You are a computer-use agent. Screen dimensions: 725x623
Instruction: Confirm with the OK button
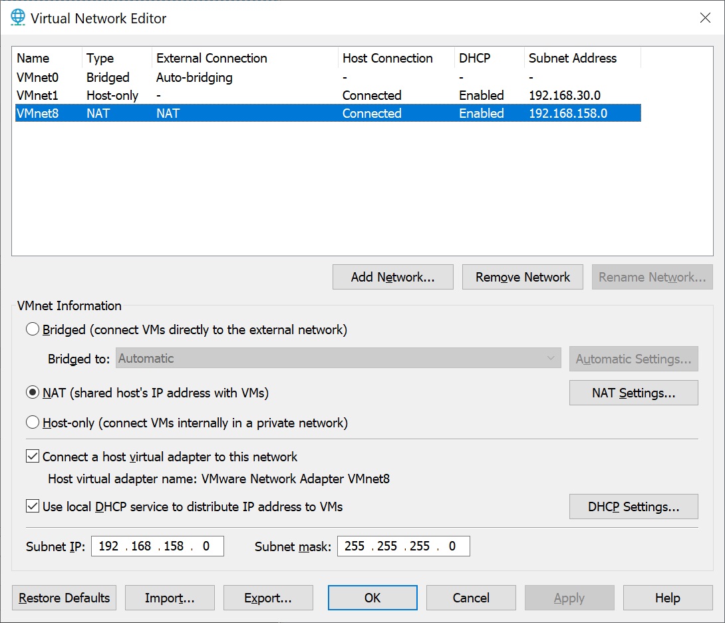372,598
